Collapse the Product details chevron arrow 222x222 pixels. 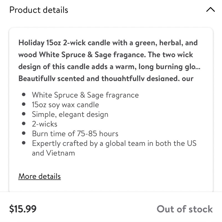point(211,10)
